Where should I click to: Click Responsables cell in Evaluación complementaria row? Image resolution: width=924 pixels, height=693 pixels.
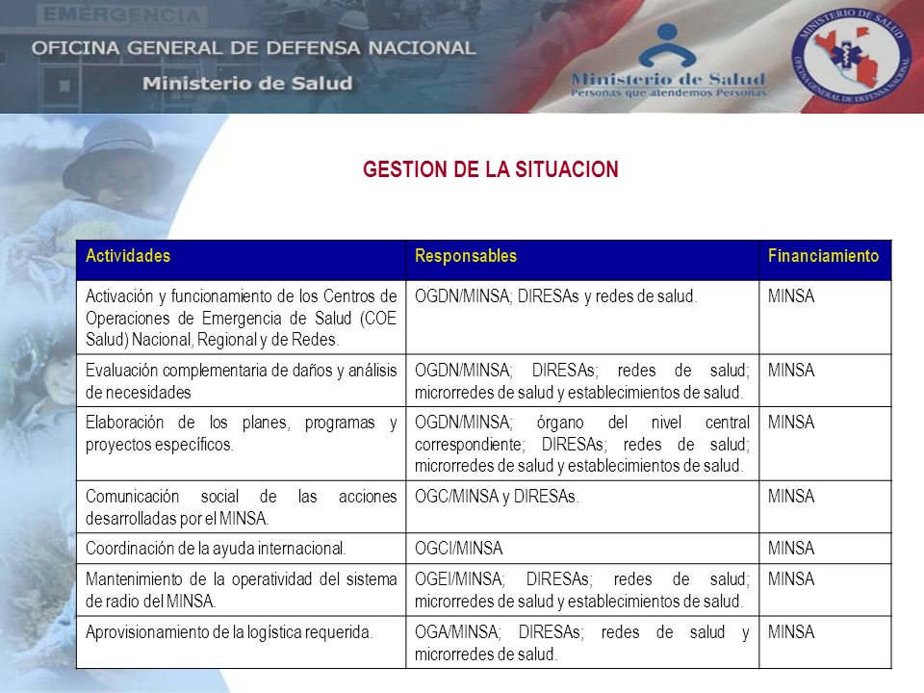582,381
